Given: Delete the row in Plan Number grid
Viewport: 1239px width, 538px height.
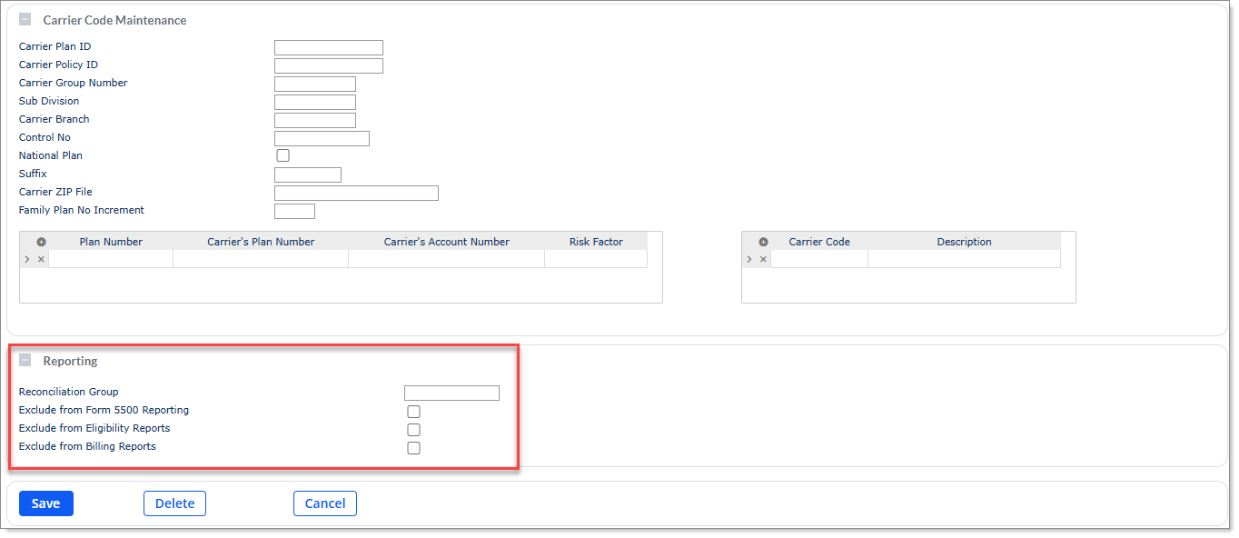Looking at the screenshot, I should tap(41, 260).
